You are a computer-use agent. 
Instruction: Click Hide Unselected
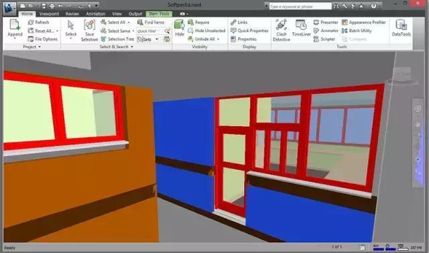pos(206,31)
